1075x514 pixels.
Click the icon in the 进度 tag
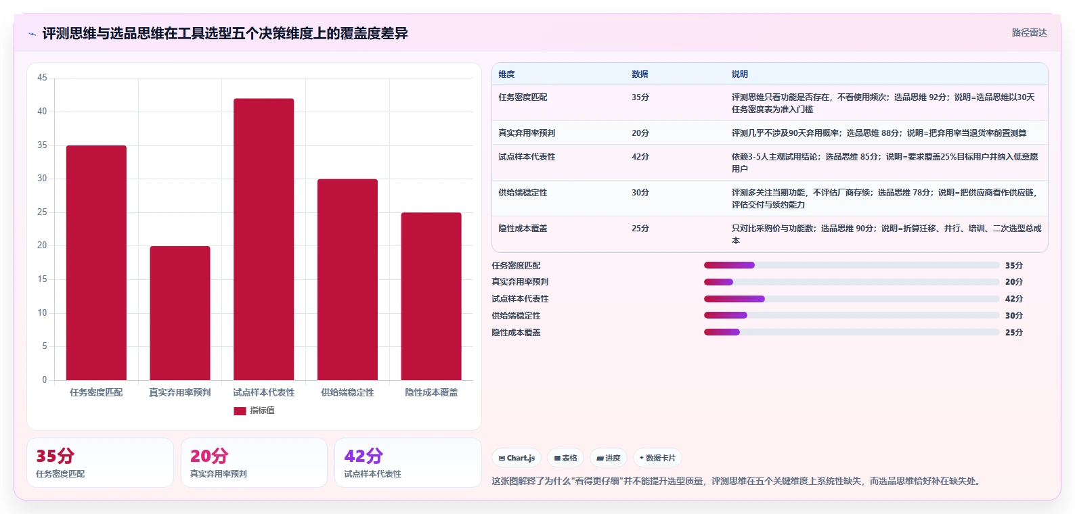600,459
